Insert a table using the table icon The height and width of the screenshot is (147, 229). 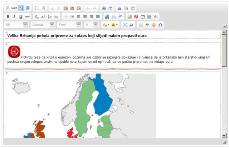(x=143, y=16)
